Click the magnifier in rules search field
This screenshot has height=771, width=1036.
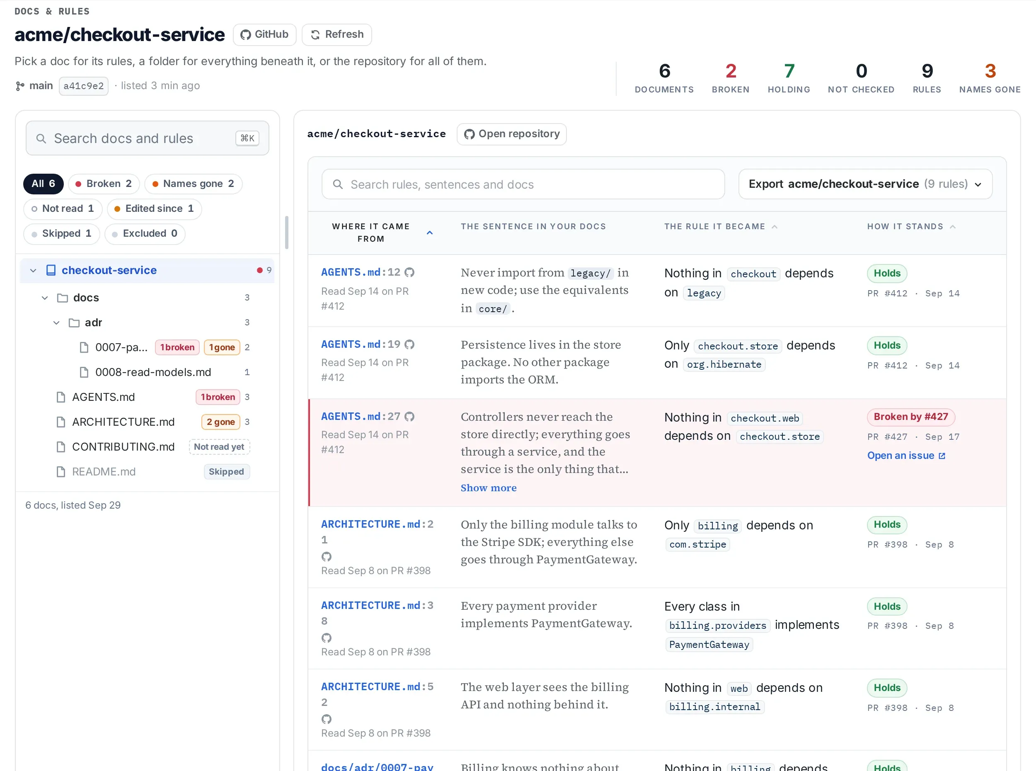(338, 184)
